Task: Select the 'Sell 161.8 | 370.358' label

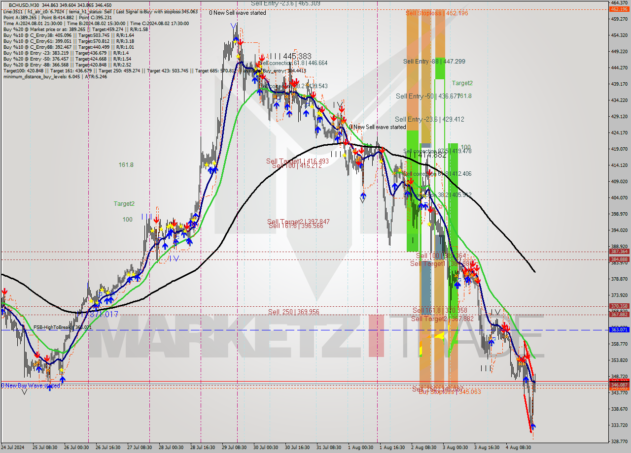Action: 440,310
